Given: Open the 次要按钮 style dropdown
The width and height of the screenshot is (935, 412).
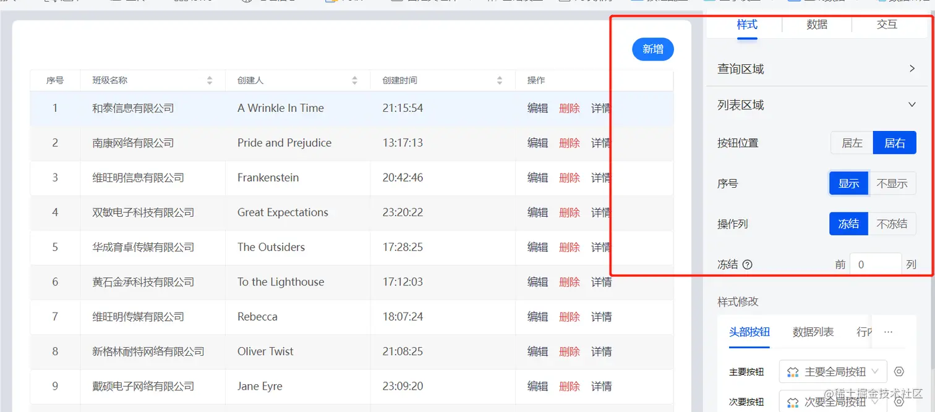Looking at the screenshot, I should 833,401.
